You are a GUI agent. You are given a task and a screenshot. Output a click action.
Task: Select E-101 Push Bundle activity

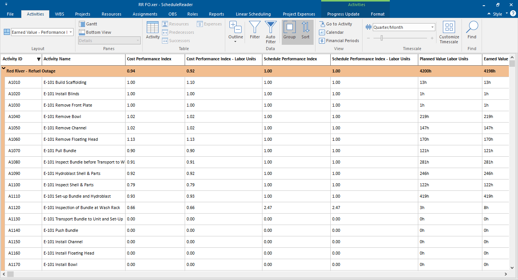click(61, 230)
